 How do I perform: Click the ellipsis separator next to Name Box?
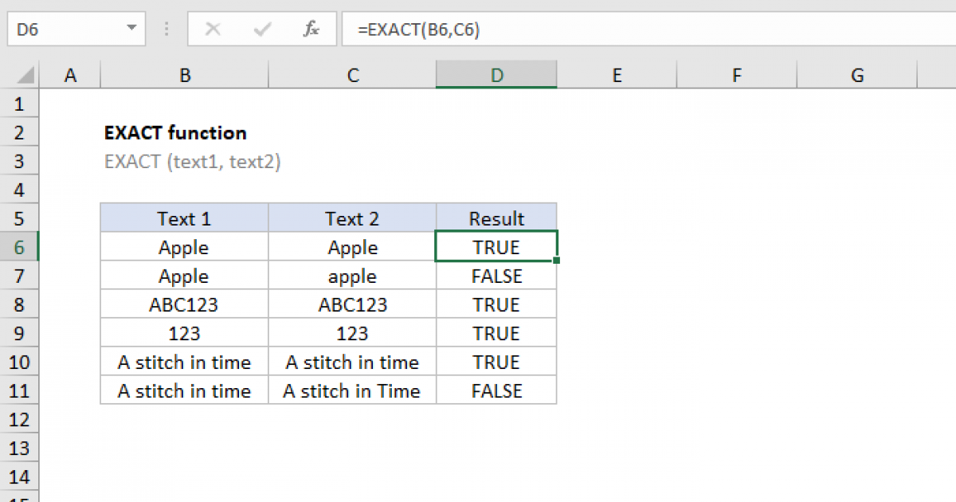click(x=166, y=29)
